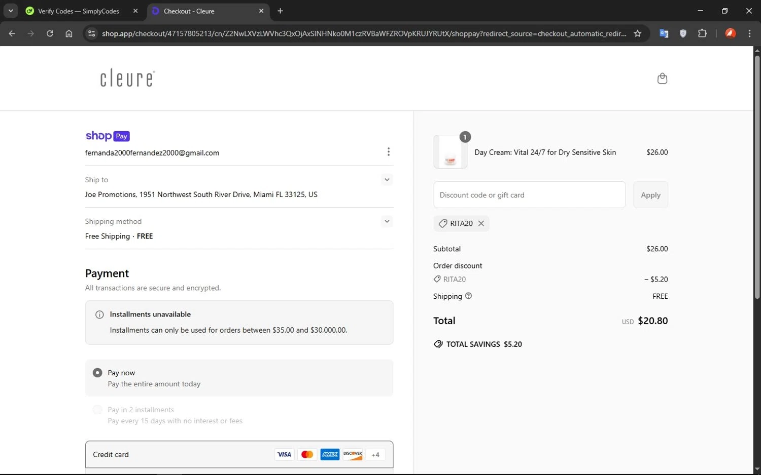761x475 pixels.
Task: View site information icon in address bar
Action: [91, 33]
